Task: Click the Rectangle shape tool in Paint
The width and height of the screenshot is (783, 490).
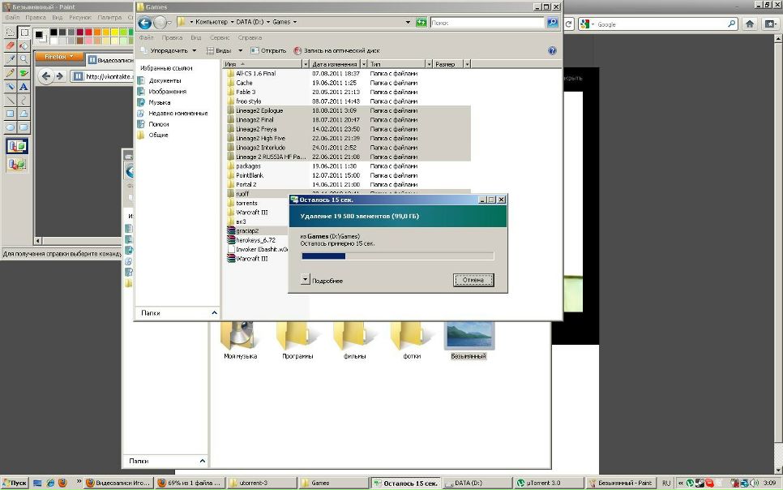Action: (x=11, y=114)
